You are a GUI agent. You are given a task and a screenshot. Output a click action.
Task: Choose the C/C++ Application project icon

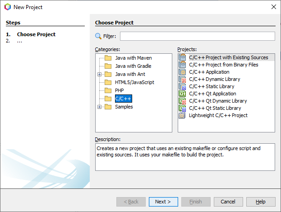tap(182, 72)
